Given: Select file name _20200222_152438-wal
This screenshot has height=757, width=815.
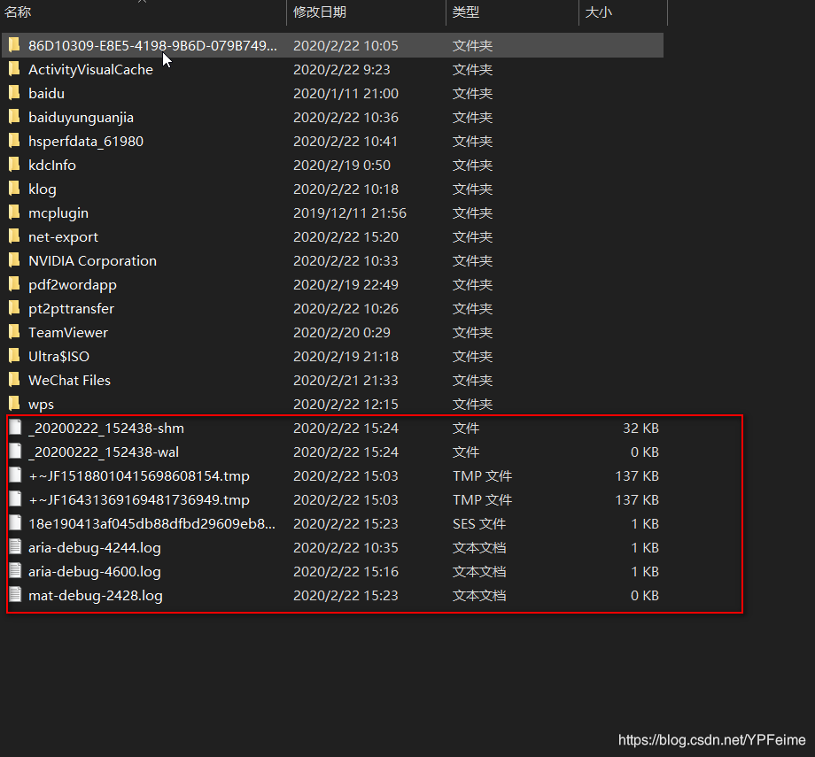Looking at the screenshot, I should [104, 452].
